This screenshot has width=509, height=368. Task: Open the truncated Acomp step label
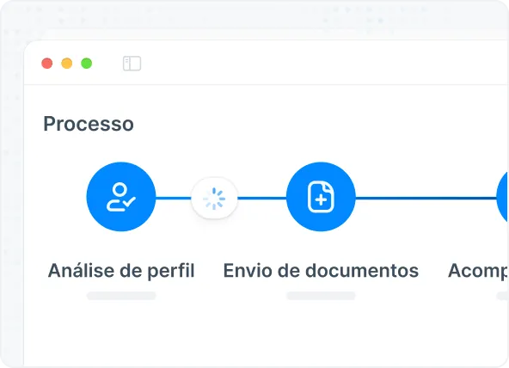(x=478, y=271)
